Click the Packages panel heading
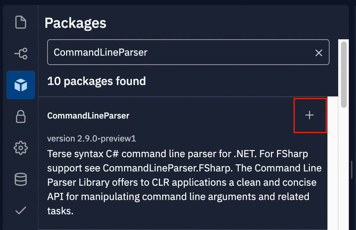The width and height of the screenshot is (356, 230). tap(75, 23)
